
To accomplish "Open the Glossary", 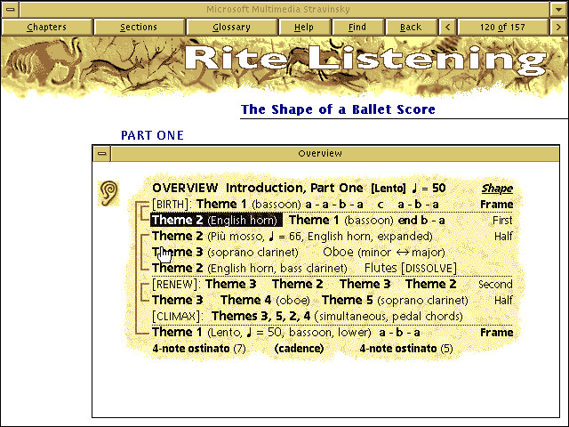I will tap(231, 28).
